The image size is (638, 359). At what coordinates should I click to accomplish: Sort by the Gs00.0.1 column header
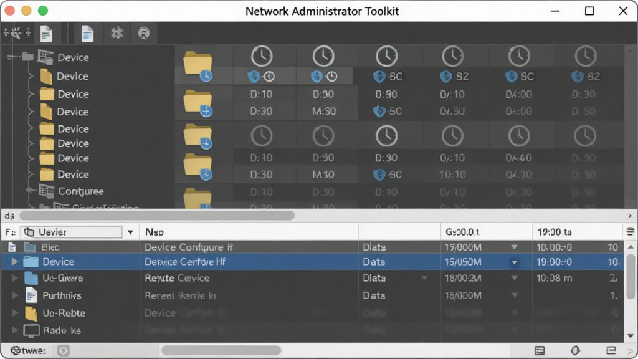486,232
